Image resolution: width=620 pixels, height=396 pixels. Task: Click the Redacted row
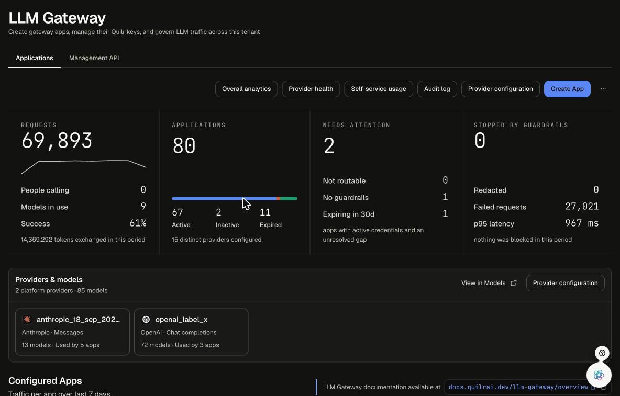536,190
